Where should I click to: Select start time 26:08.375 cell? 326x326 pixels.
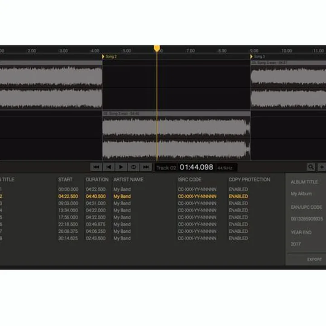(68, 231)
